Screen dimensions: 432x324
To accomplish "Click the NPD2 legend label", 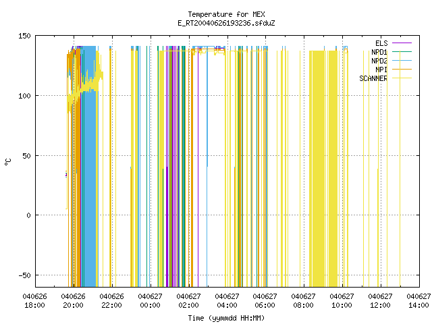I will [x=379, y=61].
